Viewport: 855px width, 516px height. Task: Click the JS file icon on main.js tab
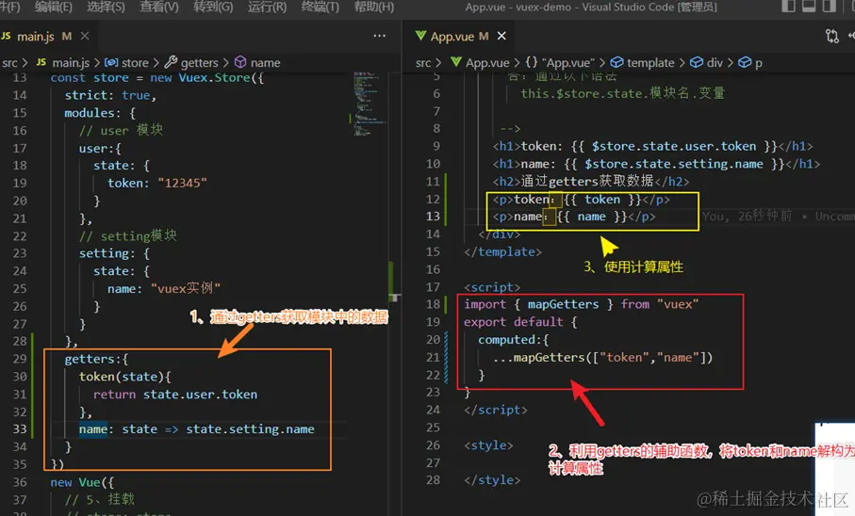click(x=6, y=36)
